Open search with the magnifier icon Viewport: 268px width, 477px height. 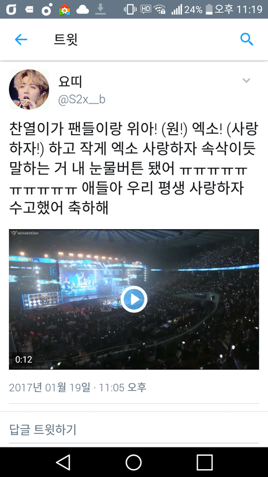[x=246, y=40]
